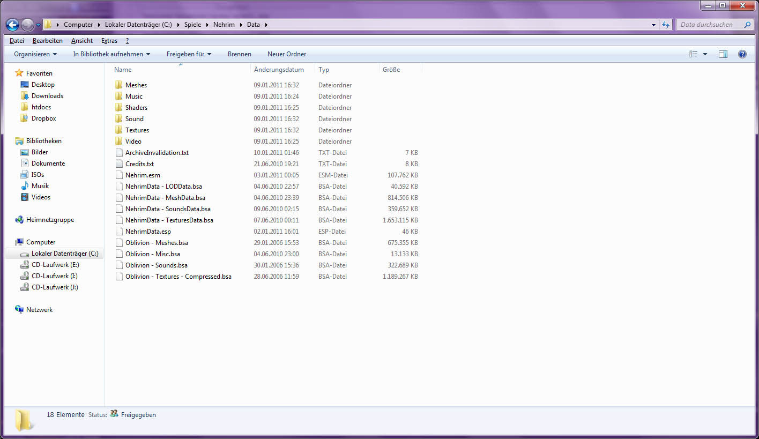Click the Neuer Ordner button
The width and height of the screenshot is (759, 439).
pos(287,54)
